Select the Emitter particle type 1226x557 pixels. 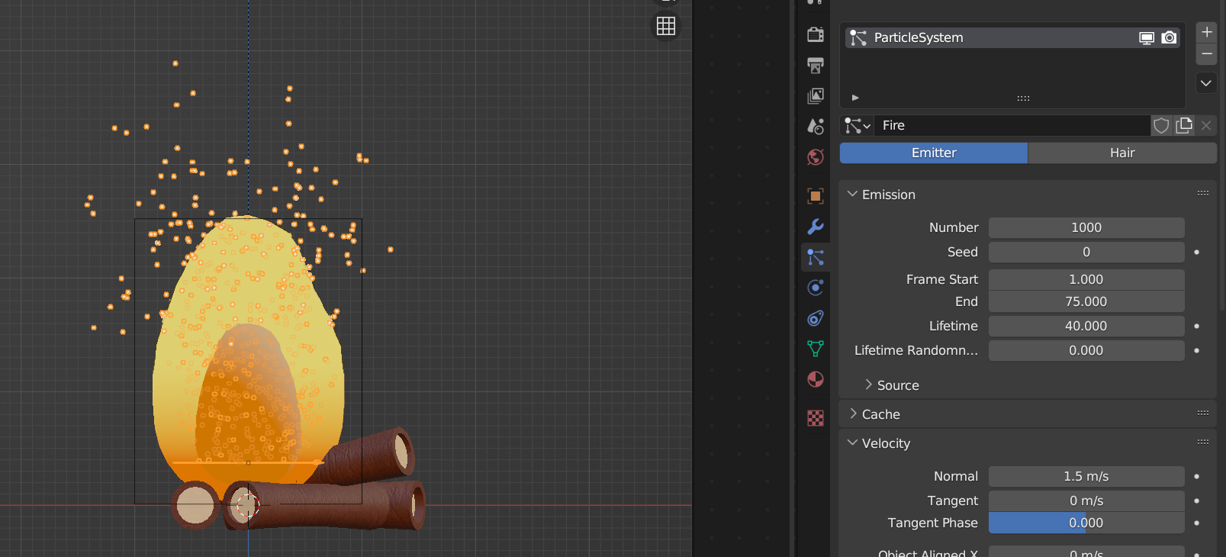click(x=934, y=153)
